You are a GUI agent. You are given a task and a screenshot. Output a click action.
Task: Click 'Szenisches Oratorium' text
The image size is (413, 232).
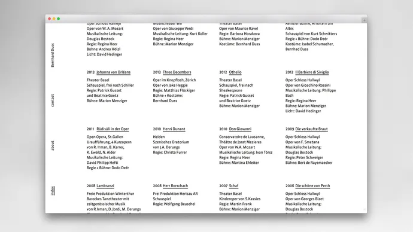171,142
